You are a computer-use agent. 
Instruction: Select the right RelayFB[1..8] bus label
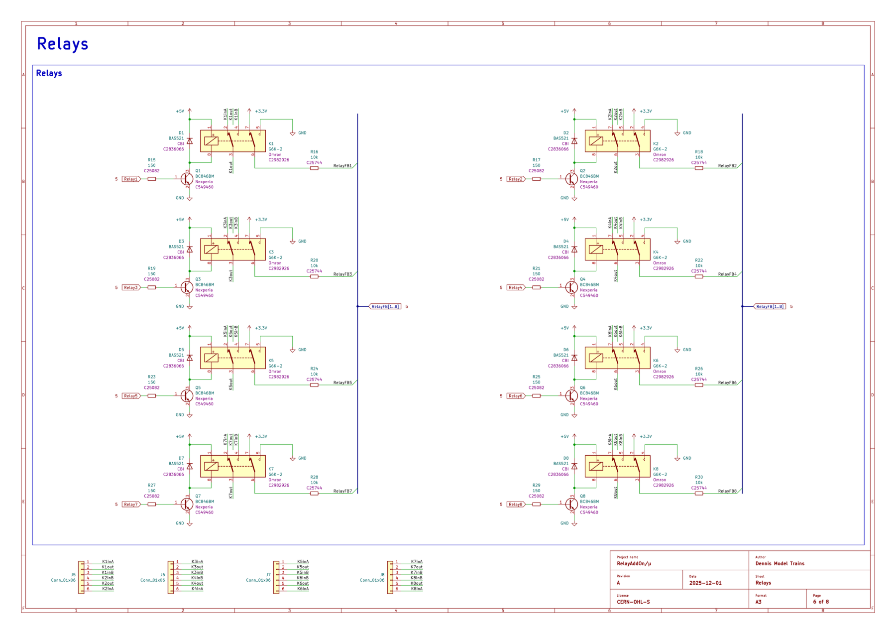pos(770,306)
